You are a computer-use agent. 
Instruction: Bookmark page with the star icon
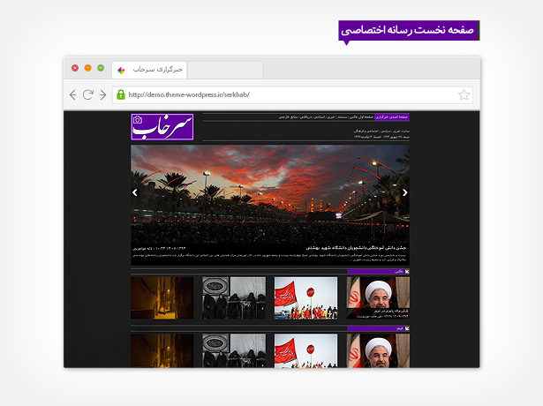click(x=464, y=95)
